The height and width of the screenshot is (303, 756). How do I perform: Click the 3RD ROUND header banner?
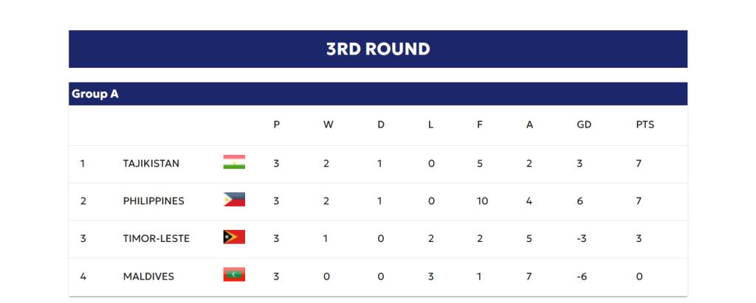378,49
